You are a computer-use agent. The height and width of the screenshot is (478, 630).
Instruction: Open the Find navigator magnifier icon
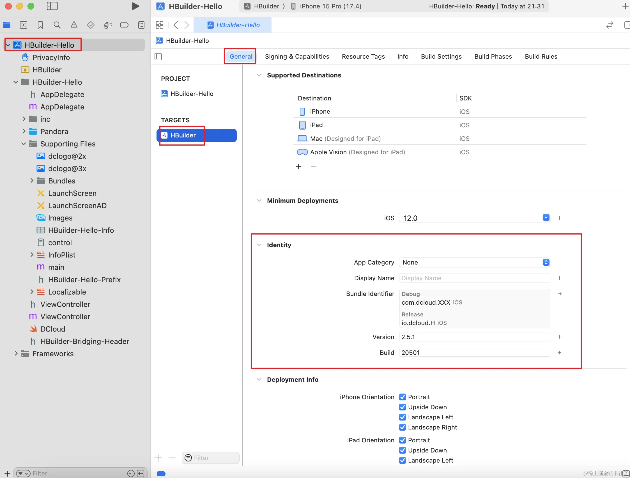pyautogui.click(x=57, y=25)
